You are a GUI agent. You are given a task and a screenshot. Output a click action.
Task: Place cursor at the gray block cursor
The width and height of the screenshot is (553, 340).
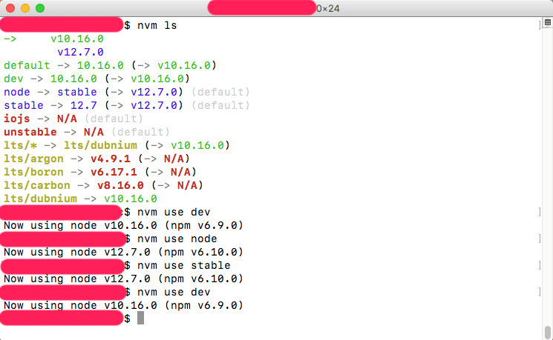tap(141, 319)
